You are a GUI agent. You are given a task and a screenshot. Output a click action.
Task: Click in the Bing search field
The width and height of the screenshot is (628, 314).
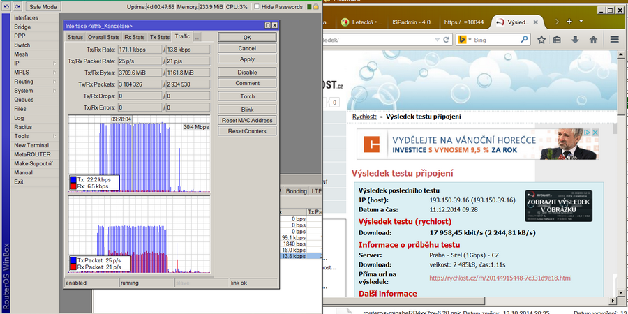pos(502,40)
